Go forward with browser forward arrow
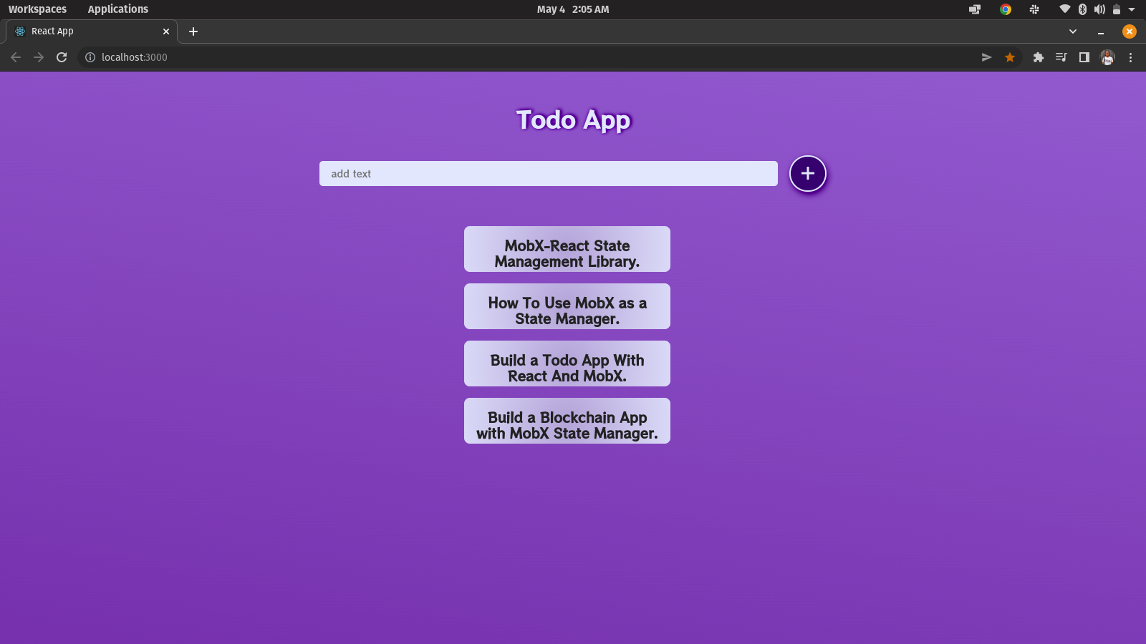This screenshot has height=644, width=1146. tap(39, 57)
